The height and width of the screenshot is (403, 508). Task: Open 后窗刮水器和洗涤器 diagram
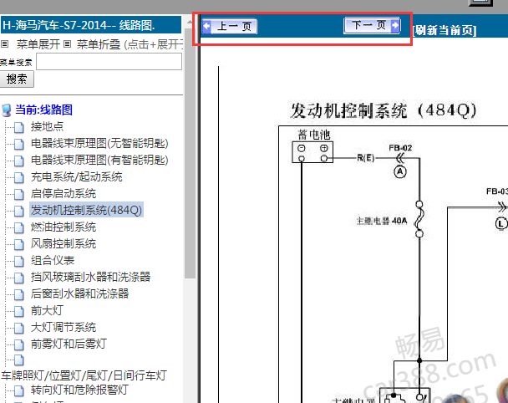79,294
